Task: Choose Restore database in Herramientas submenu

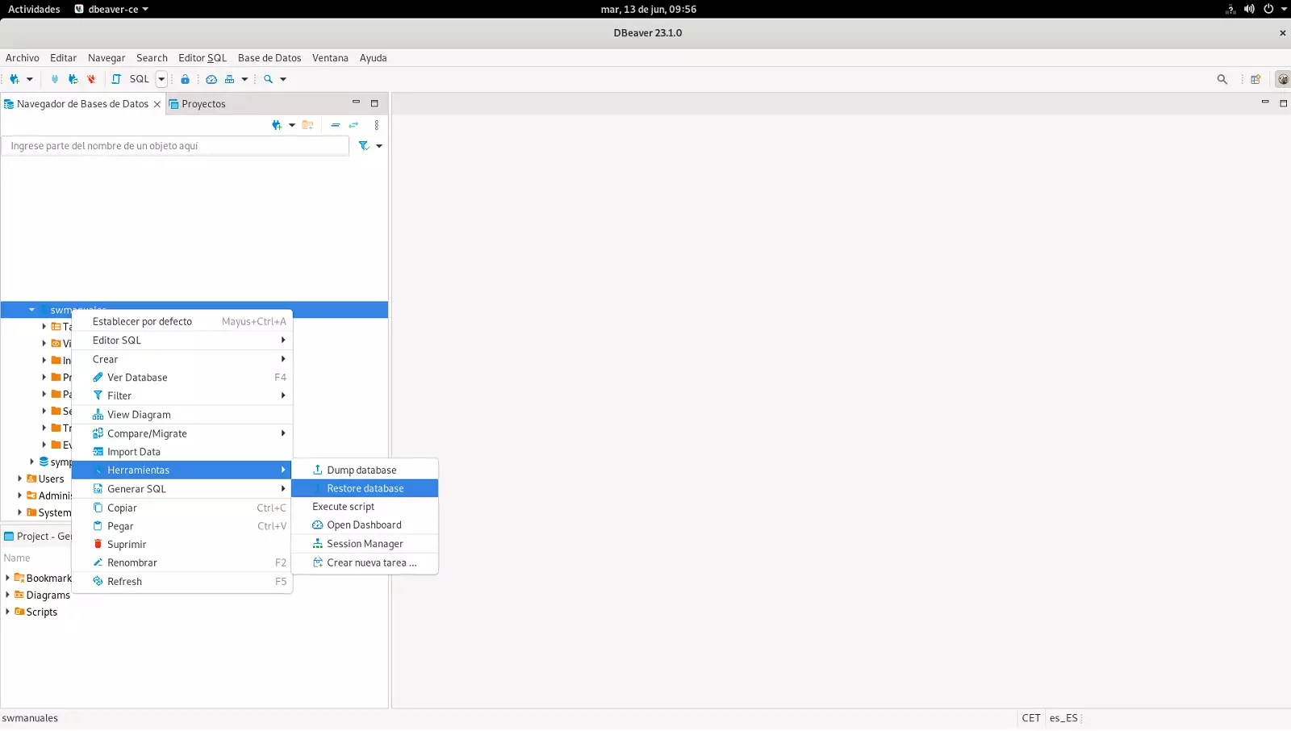Action: 365,488
